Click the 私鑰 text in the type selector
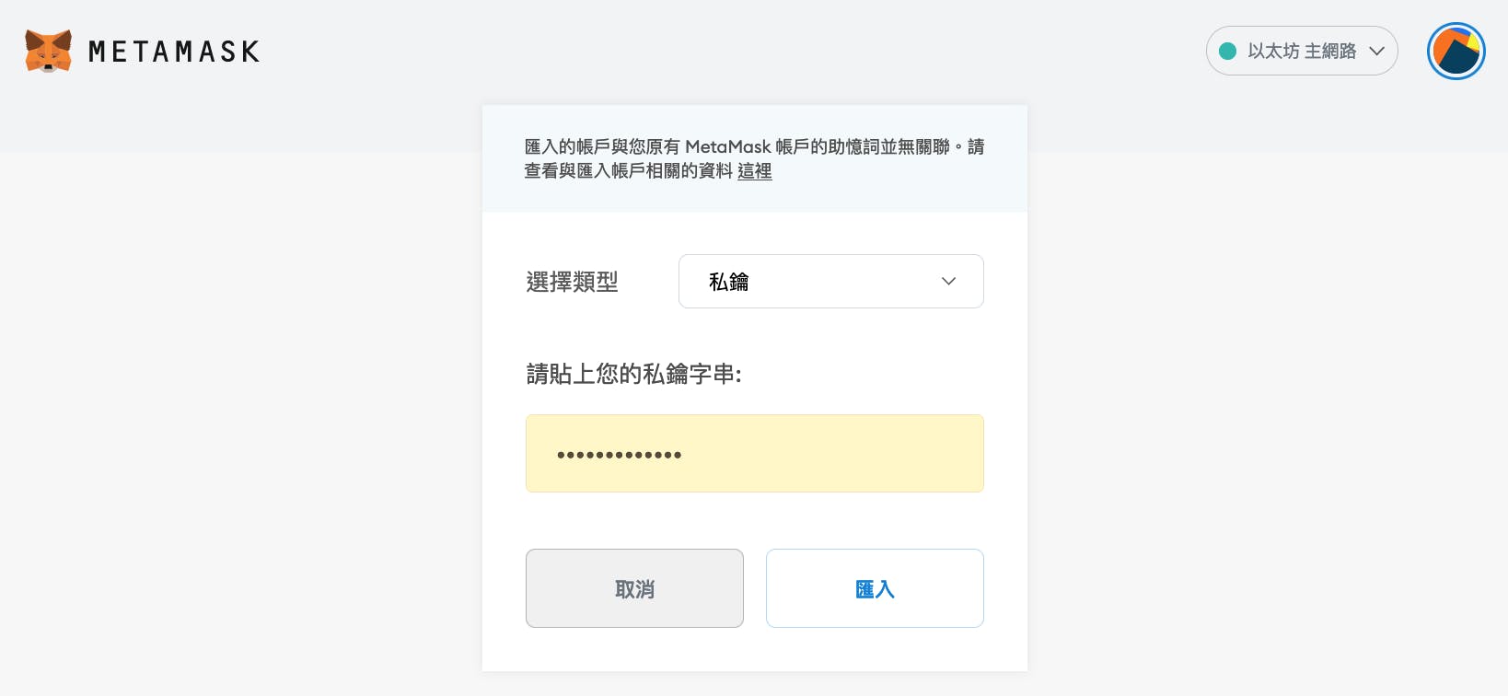The width and height of the screenshot is (1508, 696). (x=728, y=282)
